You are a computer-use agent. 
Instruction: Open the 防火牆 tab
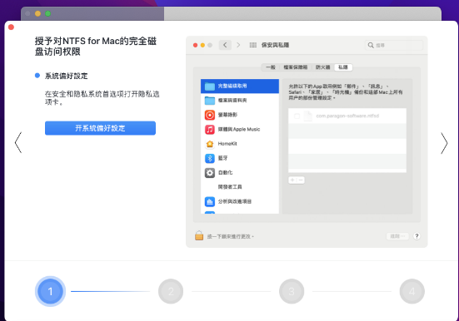tap(322, 67)
